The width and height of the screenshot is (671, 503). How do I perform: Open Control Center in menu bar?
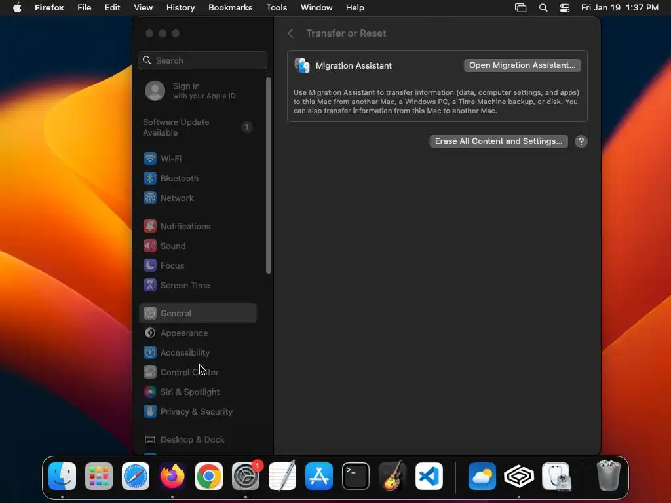coord(565,8)
